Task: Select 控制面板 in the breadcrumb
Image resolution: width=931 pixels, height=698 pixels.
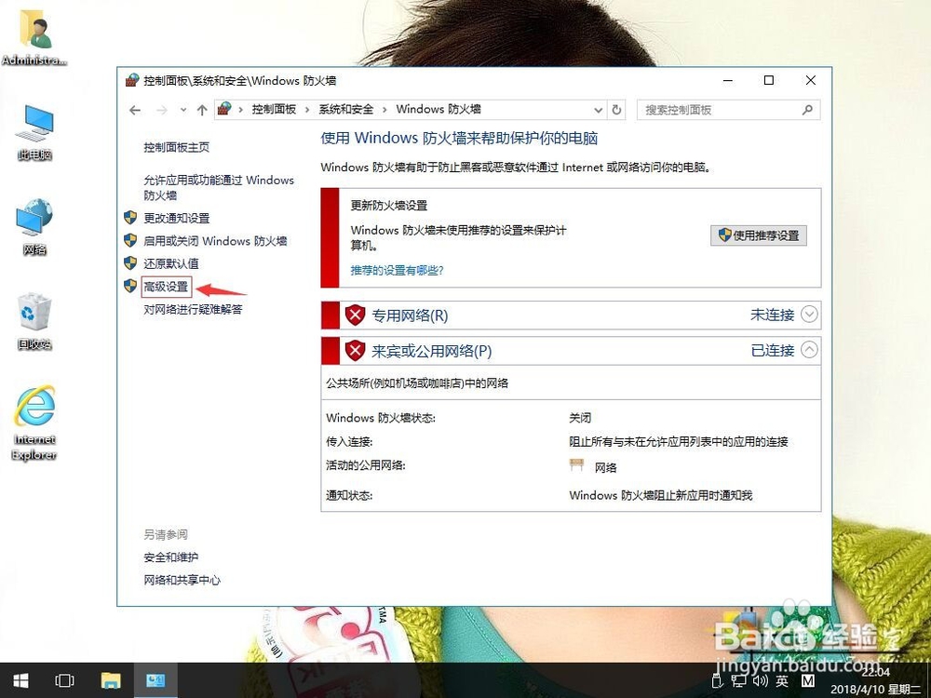Action: pos(274,109)
